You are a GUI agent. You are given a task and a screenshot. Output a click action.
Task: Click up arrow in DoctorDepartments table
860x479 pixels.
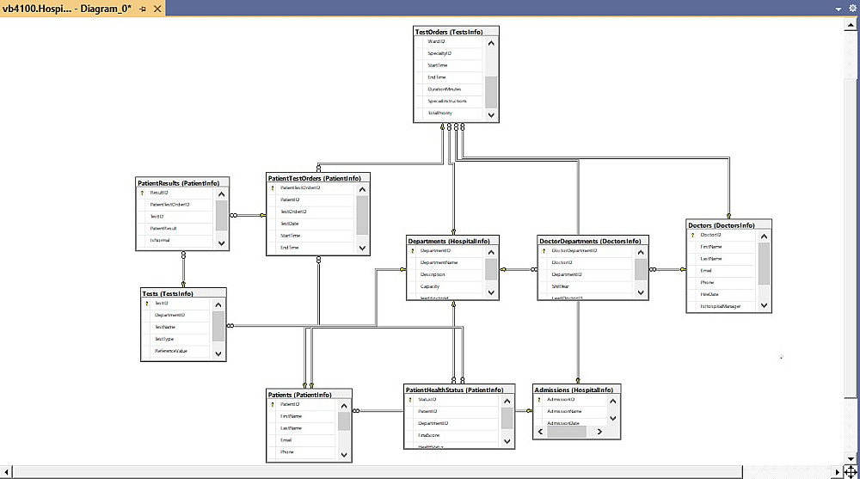[x=641, y=252]
